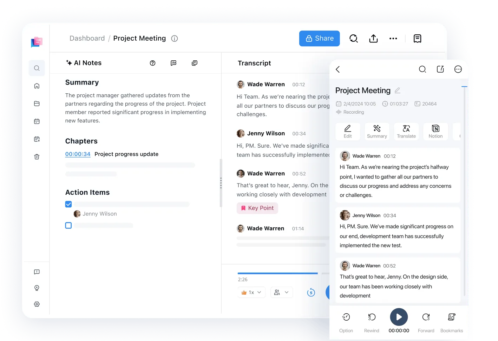The image size is (498, 341).
Task: Go to Dashboard breadcrumb
Action: [x=87, y=38]
